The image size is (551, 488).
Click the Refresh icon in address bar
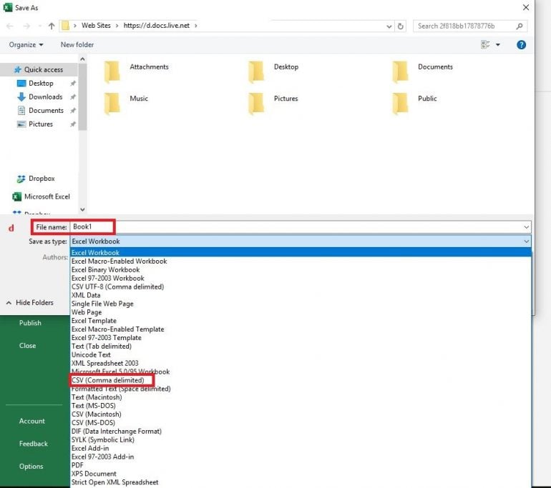point(401,26)
